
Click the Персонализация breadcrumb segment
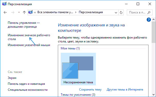pos(91,12)
